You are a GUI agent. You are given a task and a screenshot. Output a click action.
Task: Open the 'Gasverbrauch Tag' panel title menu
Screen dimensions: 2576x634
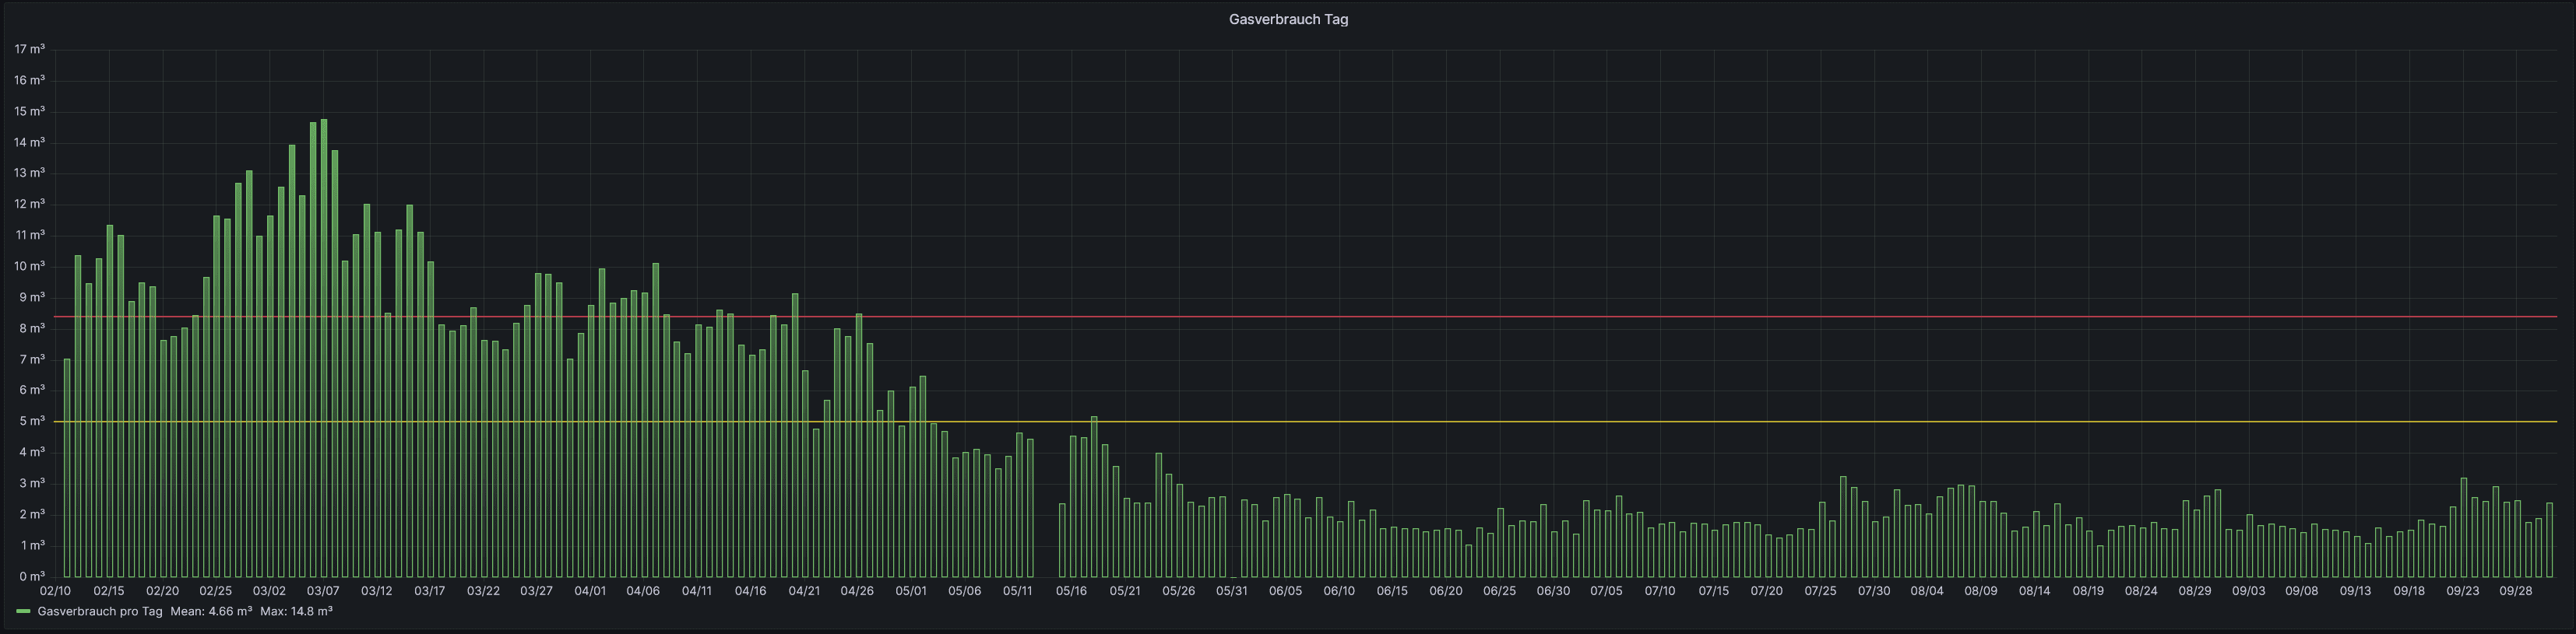tap(1288, 19)
